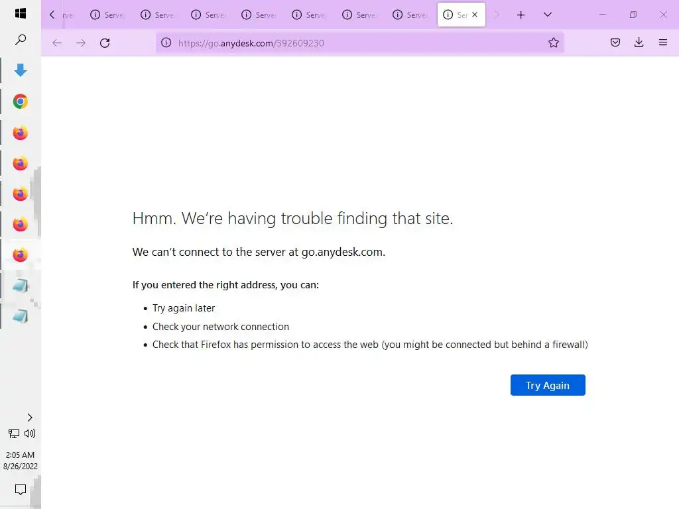This screenshot has width=679, height=509.
Task: Open the blue down-arrow app in taskbar
Action: (x=21, y=70)
